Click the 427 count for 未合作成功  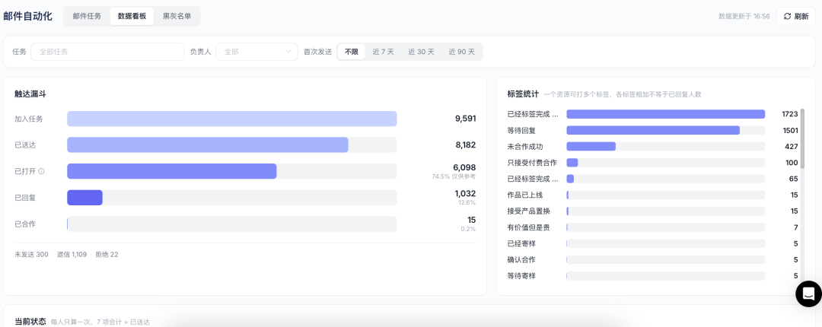click(x=792, y=147)
